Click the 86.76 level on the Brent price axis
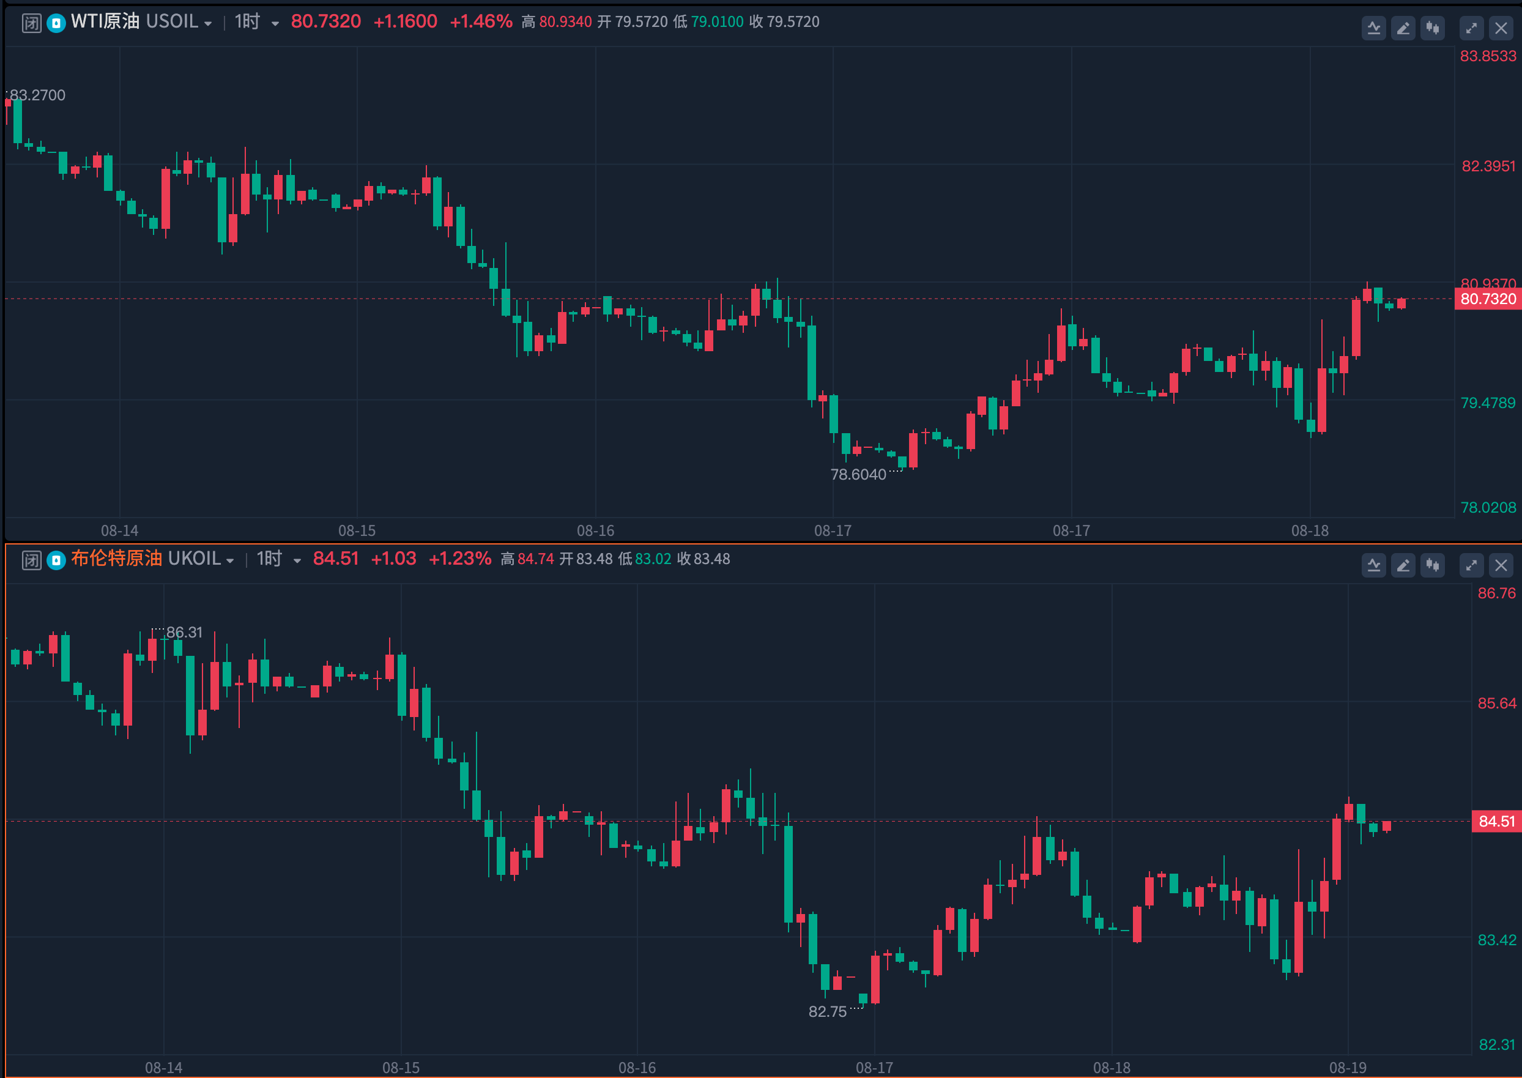This screenshot has width=1522, height=1078. [x=1496, y=593]
